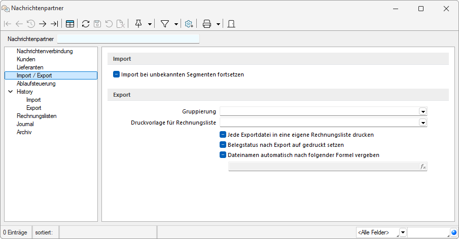Toggle 'Belegstatus nach Export auf gedruckt setzen'
This screenshot has width=459, height=239.
click(x=223, y=145)
